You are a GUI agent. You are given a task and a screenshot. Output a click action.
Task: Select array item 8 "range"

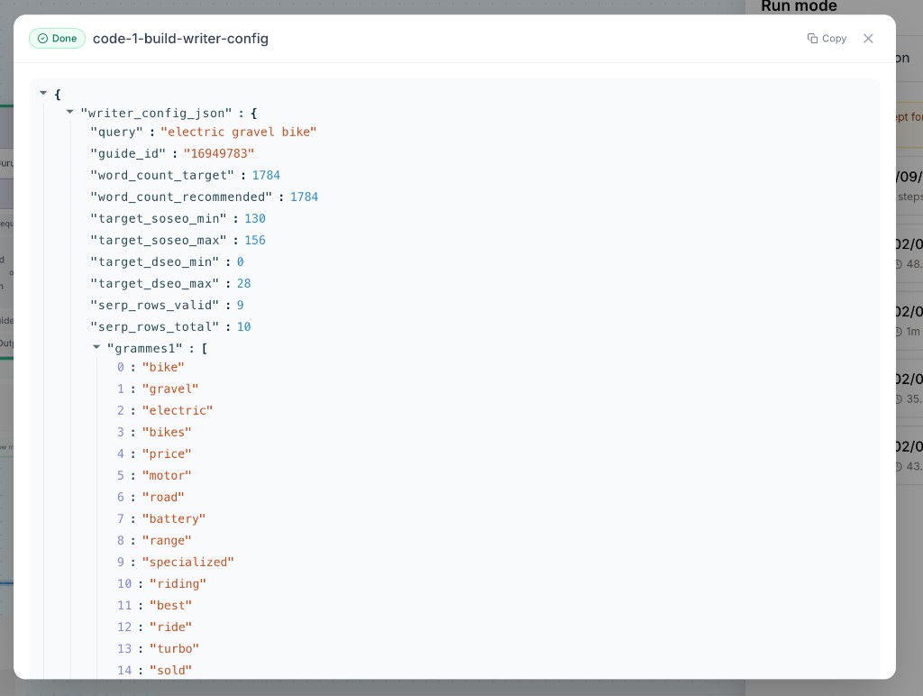[x=167, y=541]
